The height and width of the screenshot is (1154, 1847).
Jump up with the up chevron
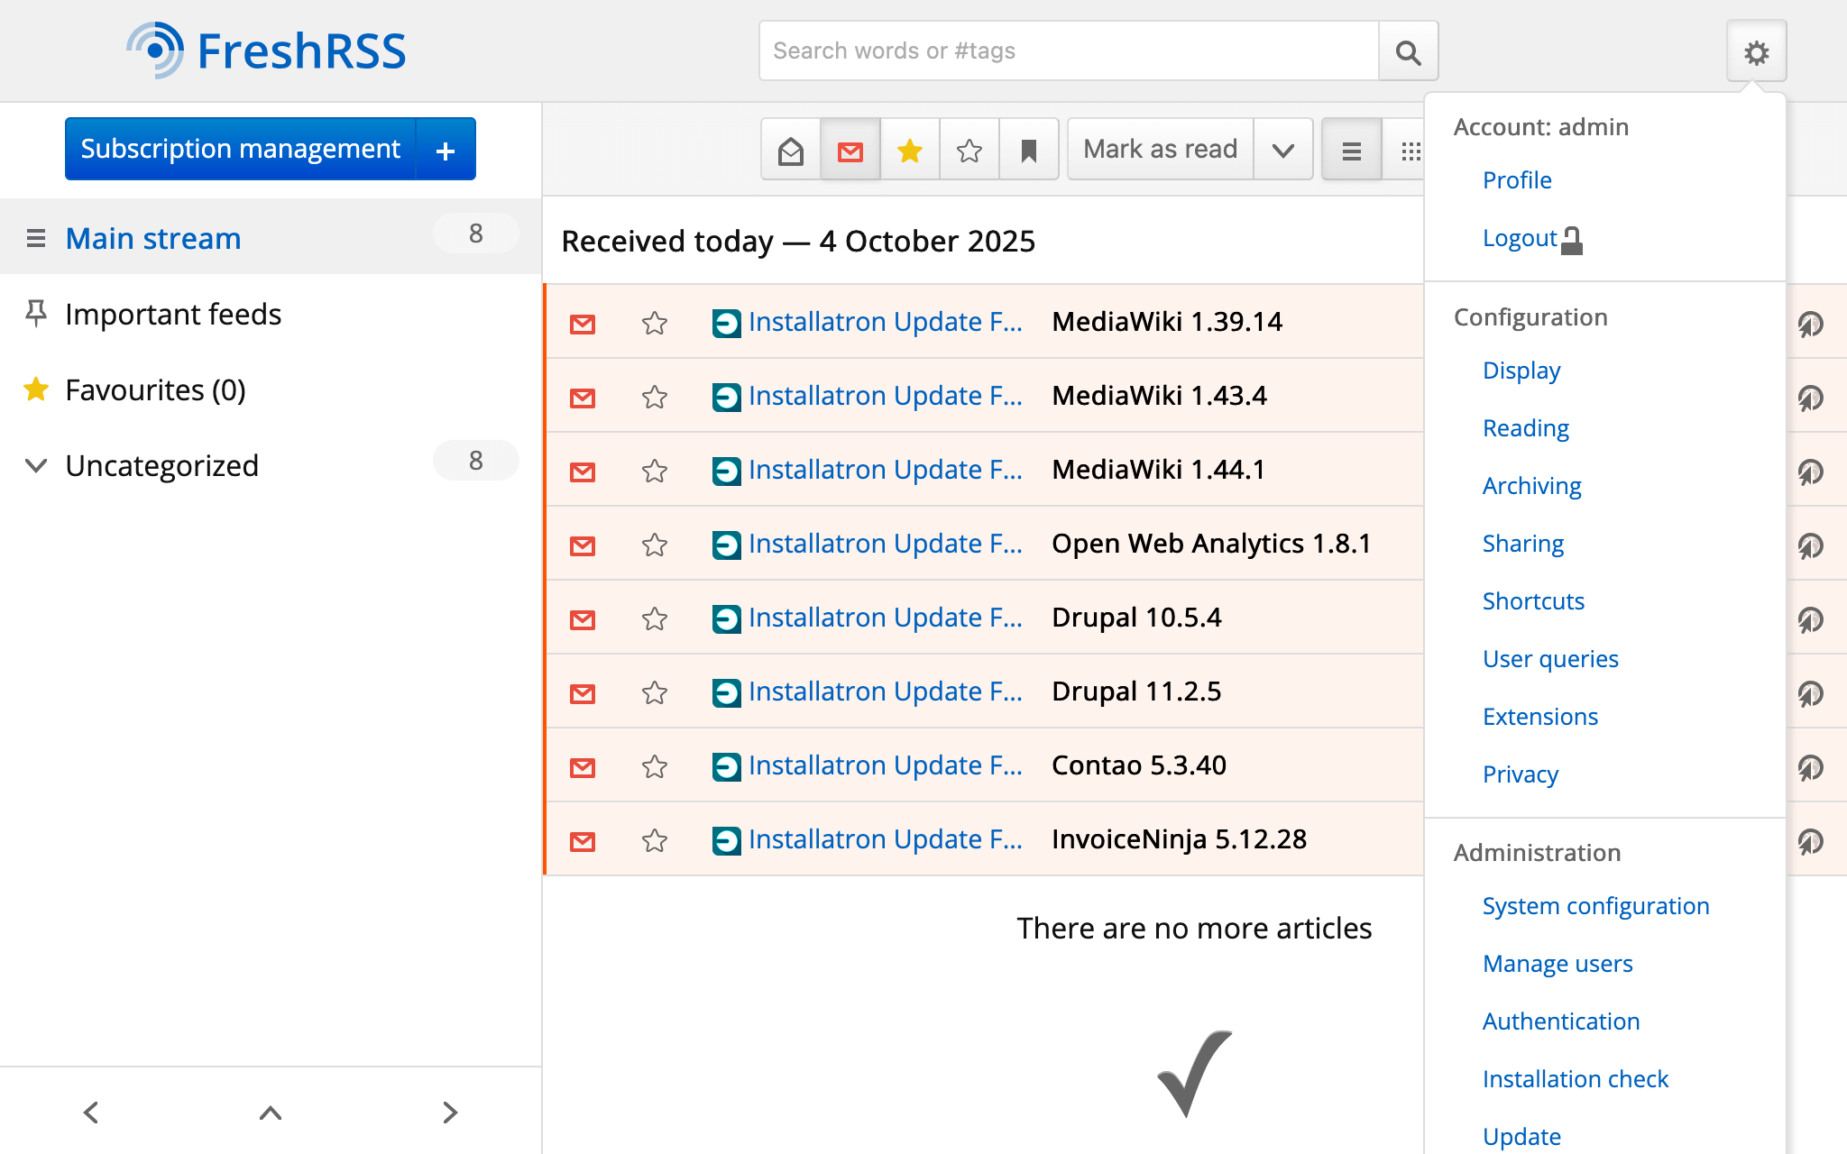point(271,1112)
